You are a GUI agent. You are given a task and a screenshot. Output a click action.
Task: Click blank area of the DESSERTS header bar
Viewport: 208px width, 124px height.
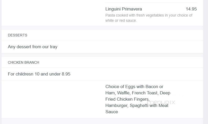coord(114,35)
